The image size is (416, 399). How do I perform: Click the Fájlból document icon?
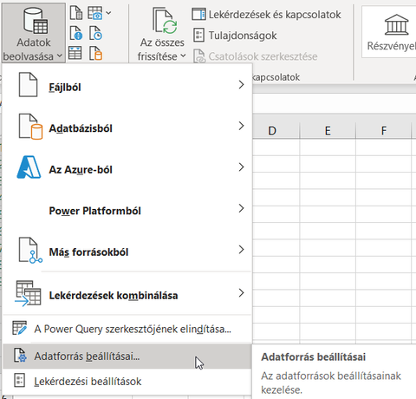pos(28,84)
